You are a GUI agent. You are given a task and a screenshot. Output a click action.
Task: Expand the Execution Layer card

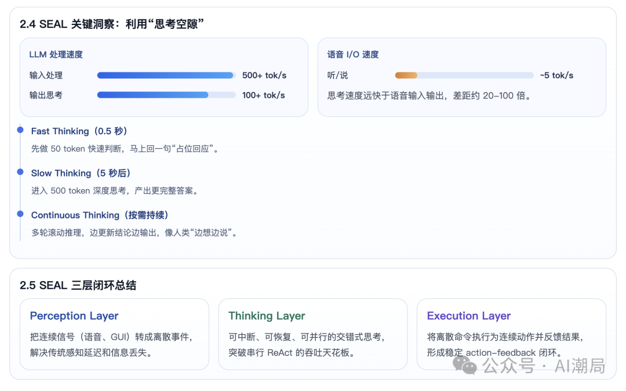coord(469,315)
